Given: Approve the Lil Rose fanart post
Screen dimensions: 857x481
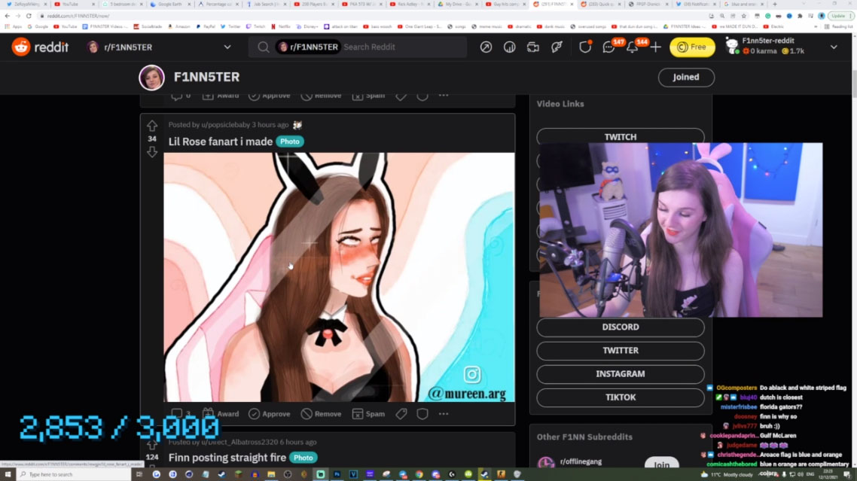Looking at the screenshot, I should coord(270,414).
